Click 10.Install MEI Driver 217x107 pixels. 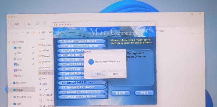(x=82, y=82)
